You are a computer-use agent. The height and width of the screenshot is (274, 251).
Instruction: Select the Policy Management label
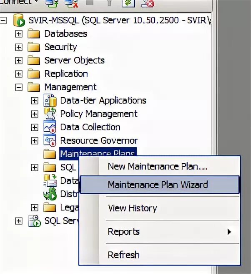tap(99, 114)
